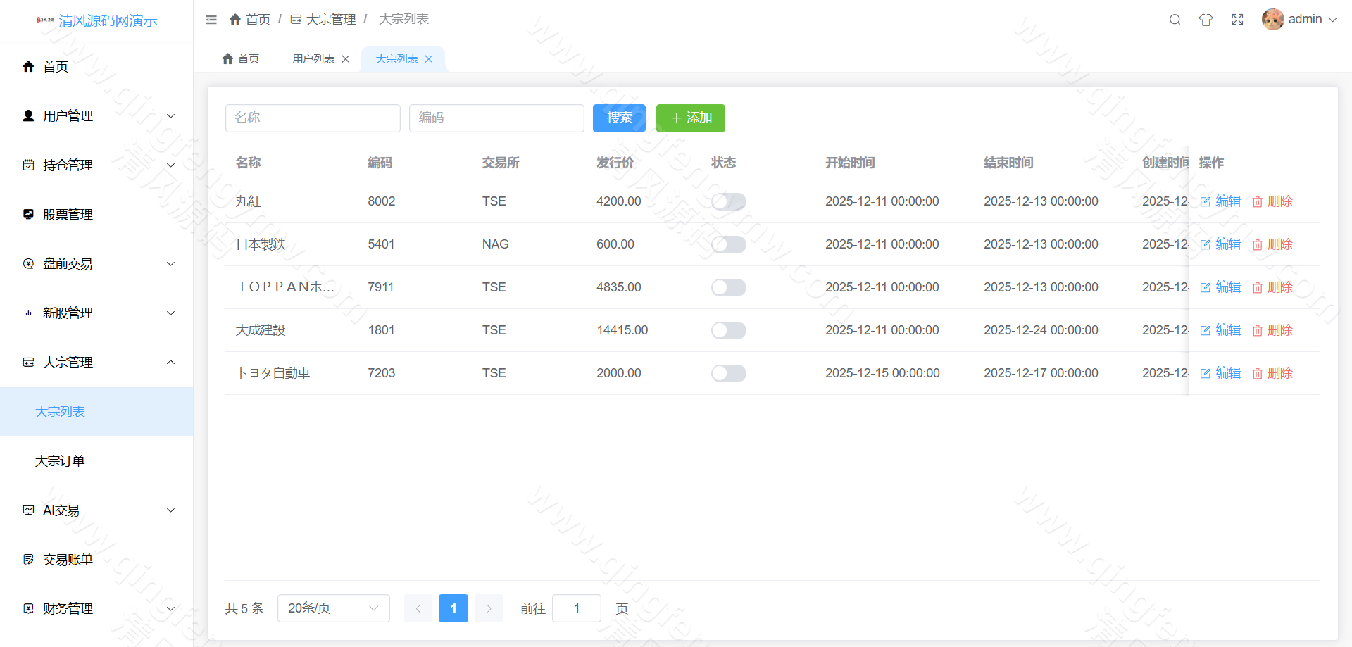Open the header search magnifier icon

pyautogui.click(x=1175, y=20)
